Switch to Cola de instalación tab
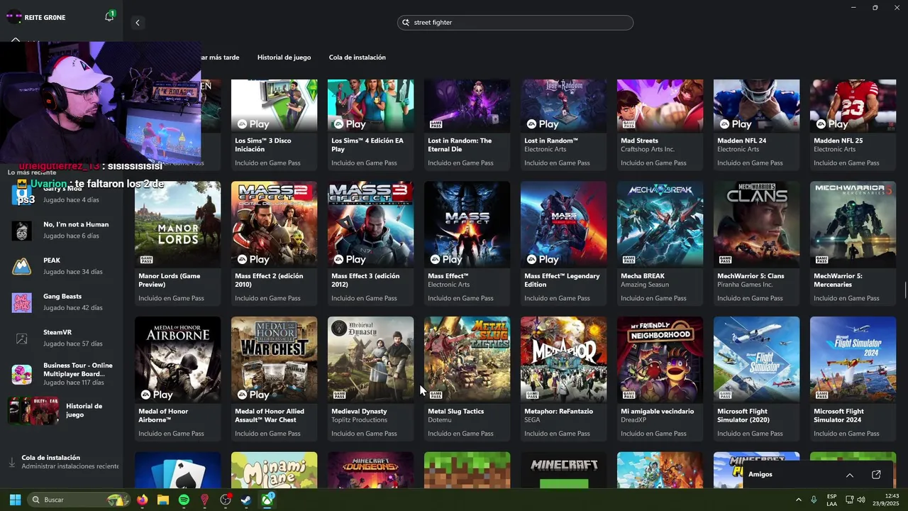 pos(358,57)
